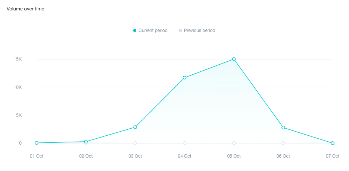The image size is (349, 171).
Task: Click the gray Previous period legend dot
Action: point(180,30)
